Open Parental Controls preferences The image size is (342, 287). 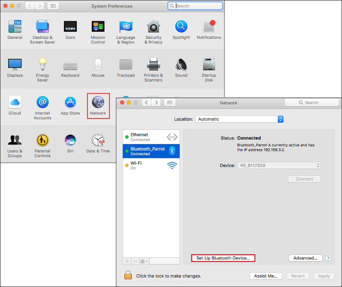(x=42, y=140)
